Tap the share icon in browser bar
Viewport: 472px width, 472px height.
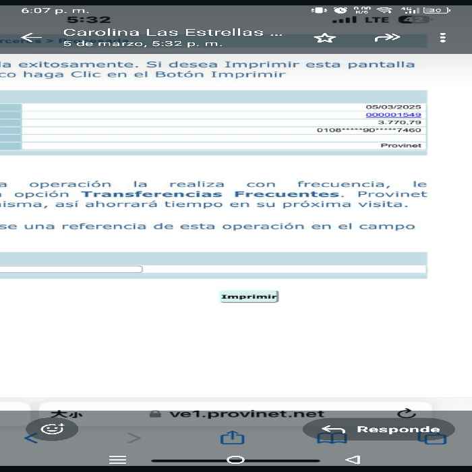tap(233, 438)
